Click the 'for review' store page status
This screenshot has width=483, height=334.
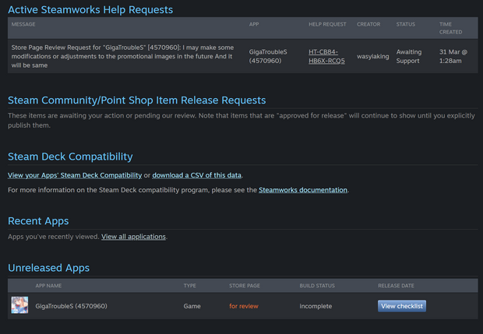[x=244, y=306]
